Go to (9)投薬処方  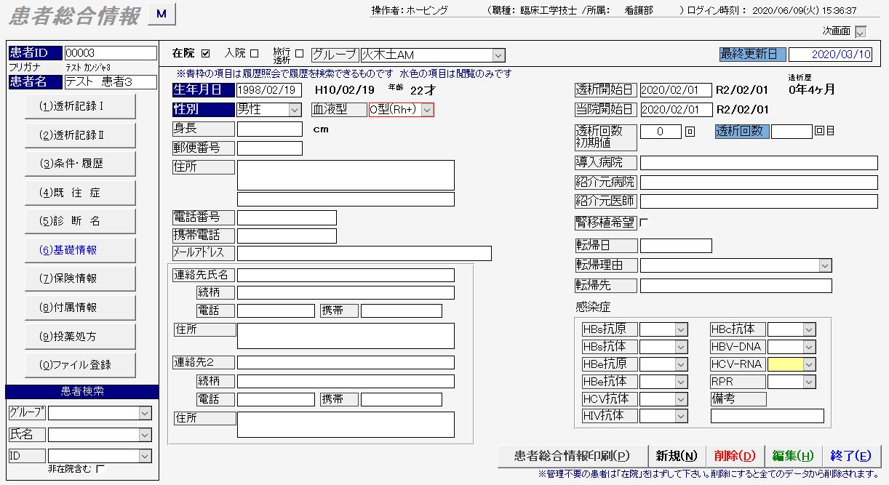(80, 337)
